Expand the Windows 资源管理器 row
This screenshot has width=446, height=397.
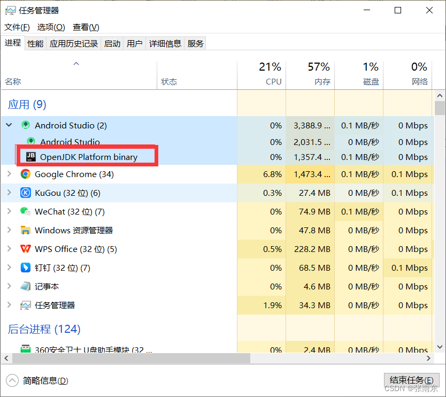[x=9, y=230]
